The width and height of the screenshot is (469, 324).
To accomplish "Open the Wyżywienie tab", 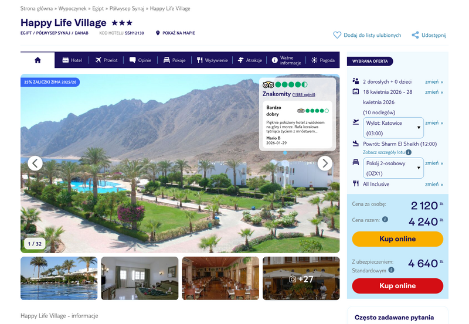I will tap(212, 60).
